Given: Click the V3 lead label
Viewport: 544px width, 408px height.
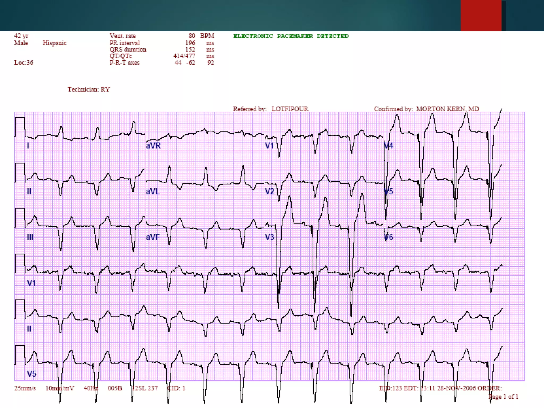Looking at the screenshot, I should [x=269, y=237].
